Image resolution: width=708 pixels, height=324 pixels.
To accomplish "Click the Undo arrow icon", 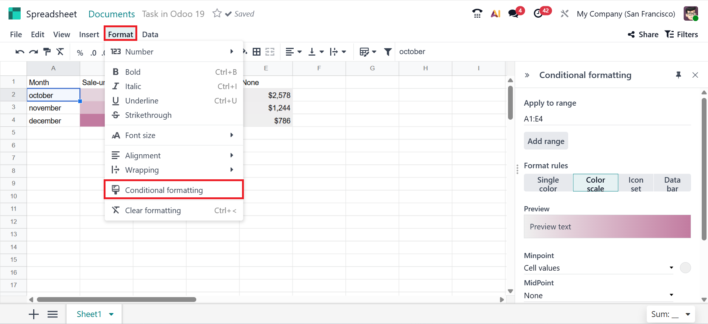I will click(x=20, y=52).
